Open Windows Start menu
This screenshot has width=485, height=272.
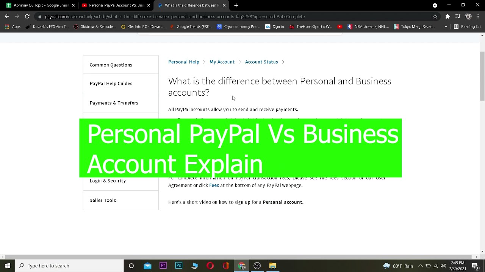(x=8, y=266)
